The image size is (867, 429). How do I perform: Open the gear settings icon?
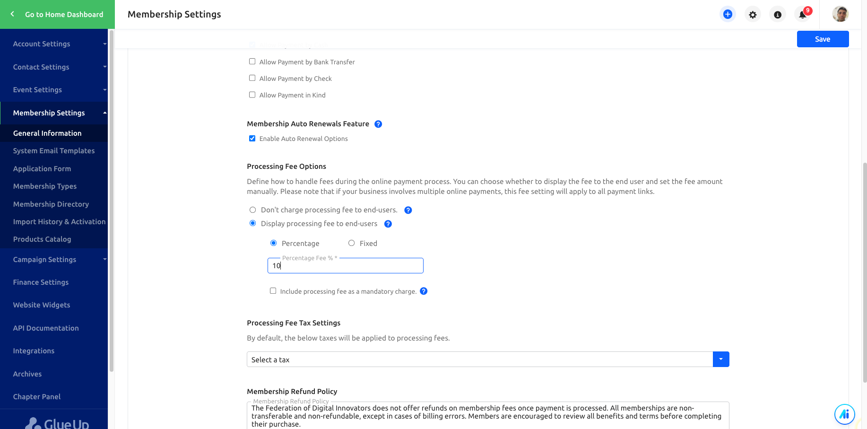[753, 15]
